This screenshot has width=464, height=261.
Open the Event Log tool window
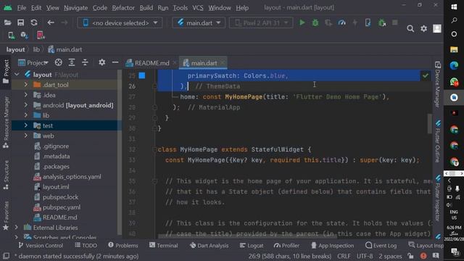pos(381,245)
